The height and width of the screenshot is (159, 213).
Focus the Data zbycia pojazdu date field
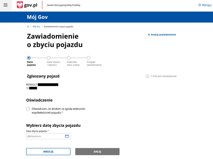point(45,136)
